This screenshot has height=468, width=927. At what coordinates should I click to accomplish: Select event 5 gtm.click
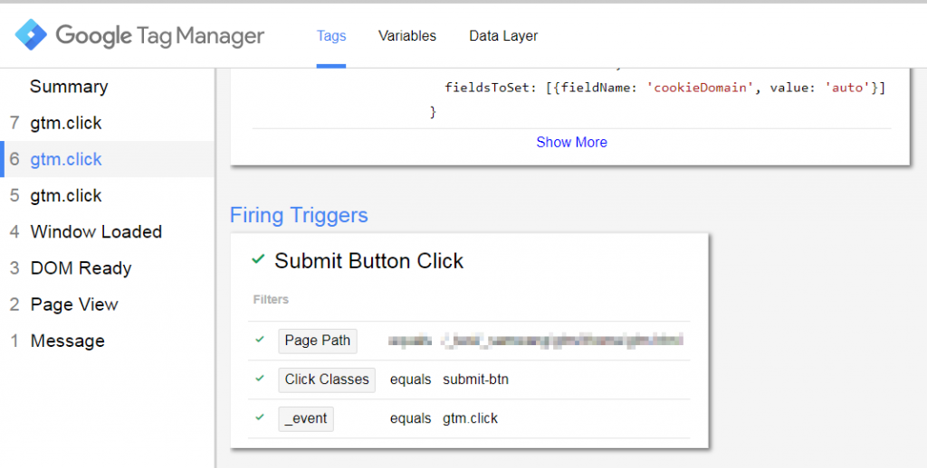66,195
